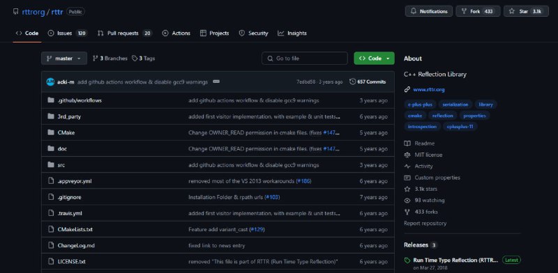Click the file icon for ChangeLog.md
Viewport: 558px width, 273px height.
51,245
